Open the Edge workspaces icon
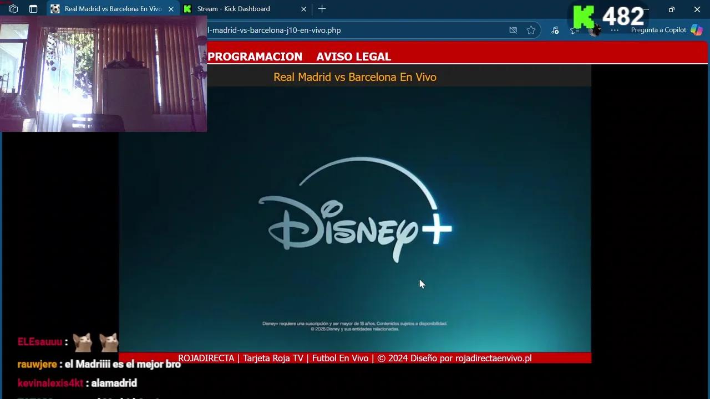Viewport: 710px width, 399px height. [x=13, y=9]
